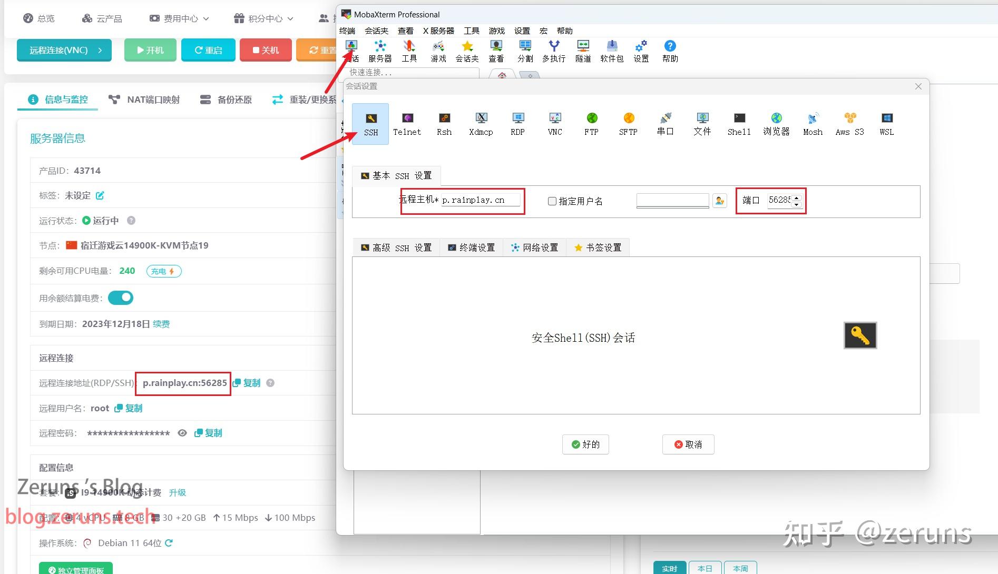This screenshot has width=998, height=574.
Task: Select the WSL session icon
Action: [887, 124]
